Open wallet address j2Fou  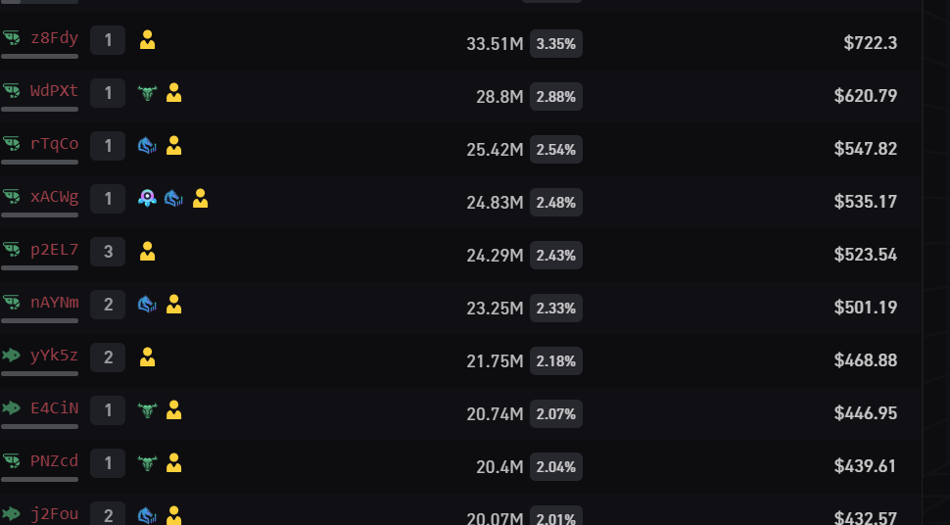55,514
